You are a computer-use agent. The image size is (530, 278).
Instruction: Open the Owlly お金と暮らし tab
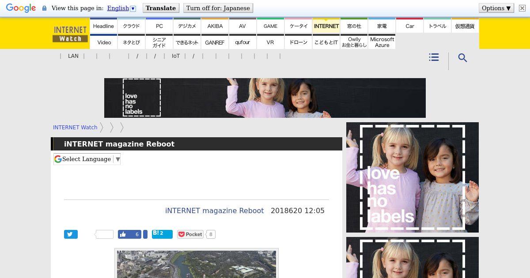(x=354, y=42)
